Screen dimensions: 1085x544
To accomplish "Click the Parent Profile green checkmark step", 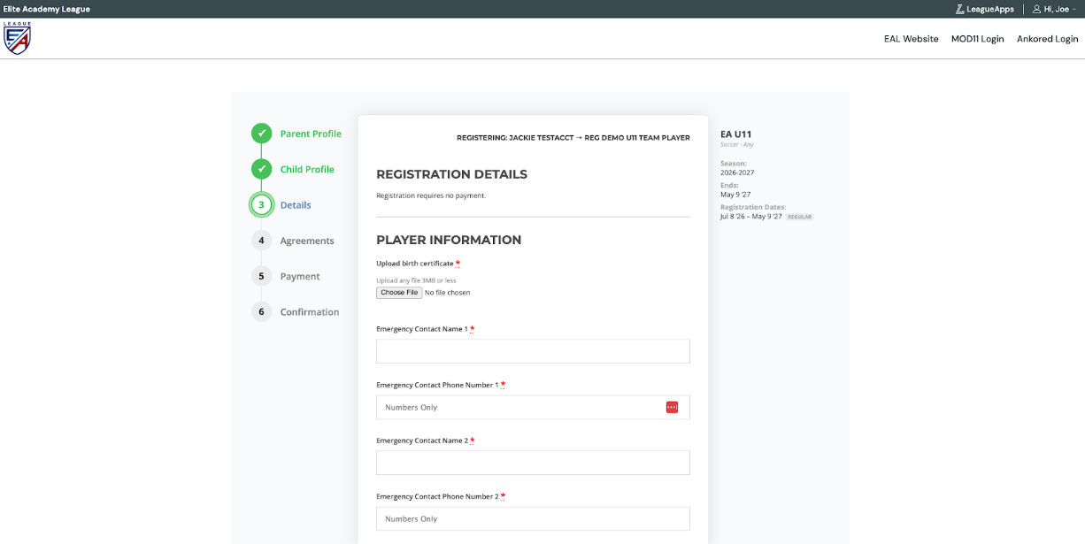I will [261, 134].
